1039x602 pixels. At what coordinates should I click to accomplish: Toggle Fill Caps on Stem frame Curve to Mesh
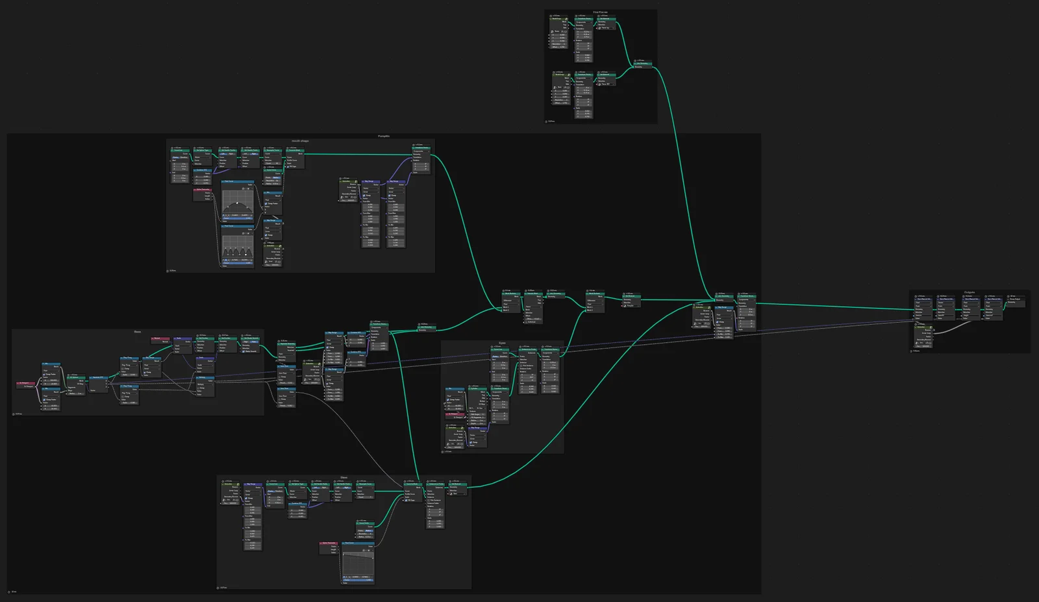coord(407,500)
